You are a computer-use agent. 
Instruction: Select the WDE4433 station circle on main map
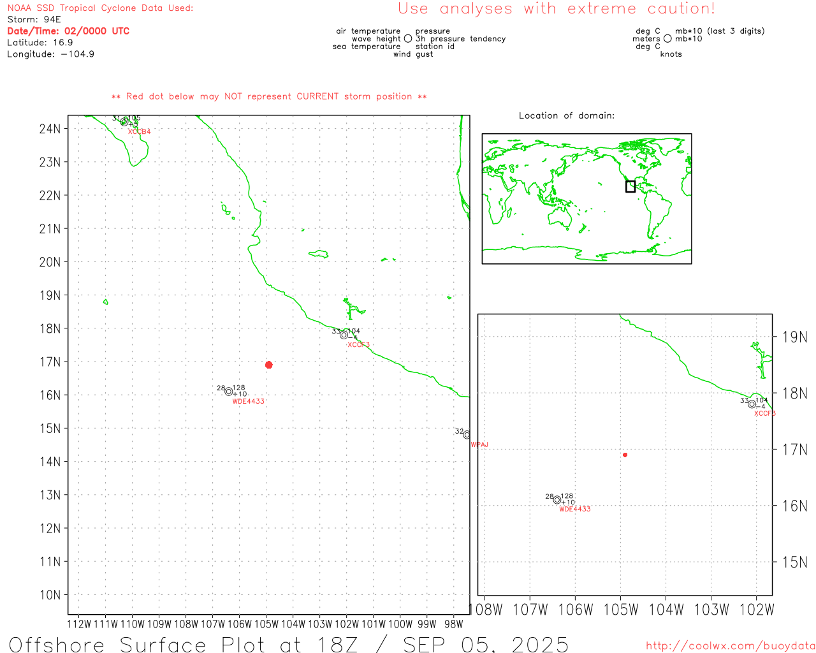(229, 392)
